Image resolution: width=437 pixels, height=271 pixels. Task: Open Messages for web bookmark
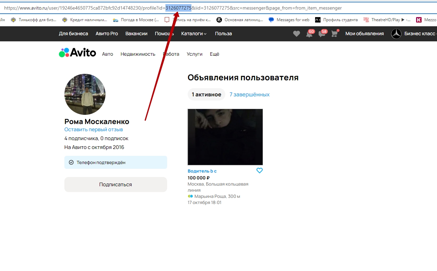point(289,20)
